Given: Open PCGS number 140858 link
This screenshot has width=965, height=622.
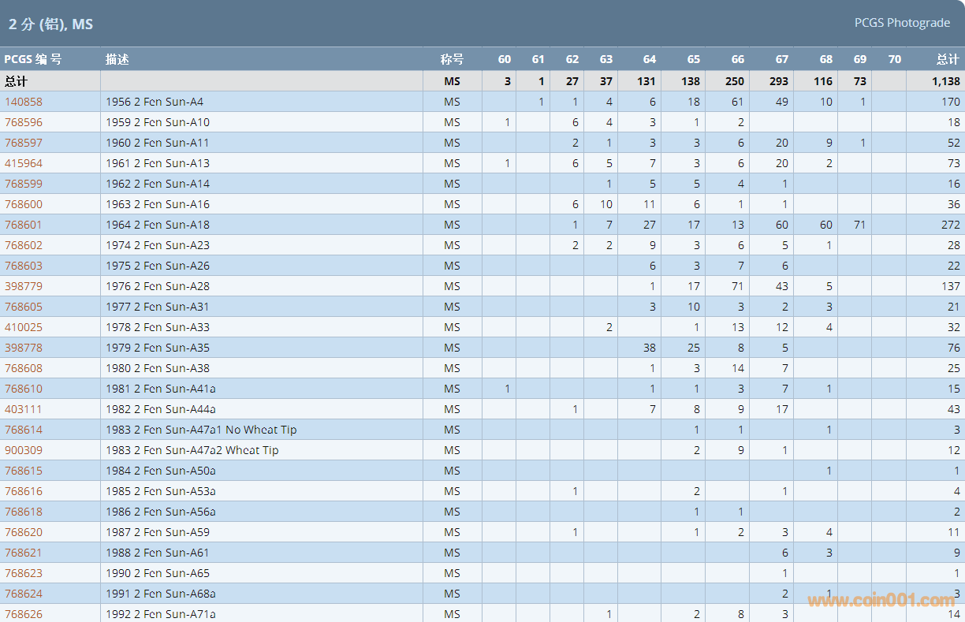Looking at the screenshot, I should pos(24,102).
